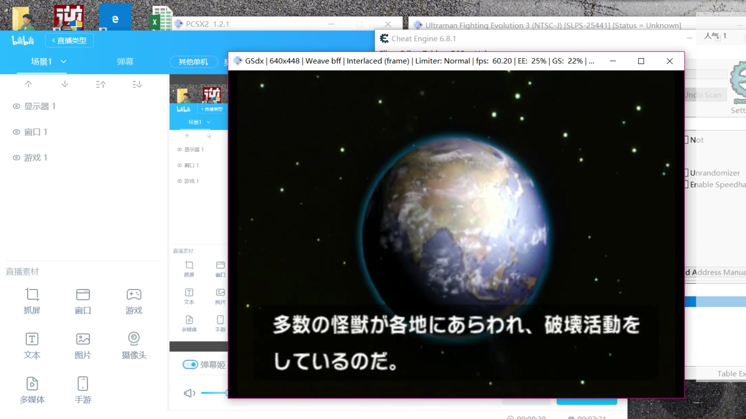Open the 场景1 scene tab

(x=42, y=61)
